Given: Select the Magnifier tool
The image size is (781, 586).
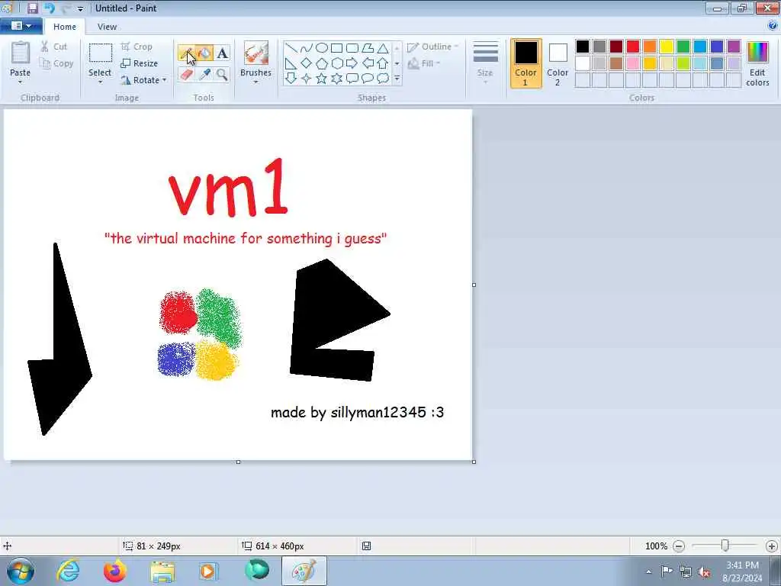Looking at the screenshot, I should click(222, 75).
